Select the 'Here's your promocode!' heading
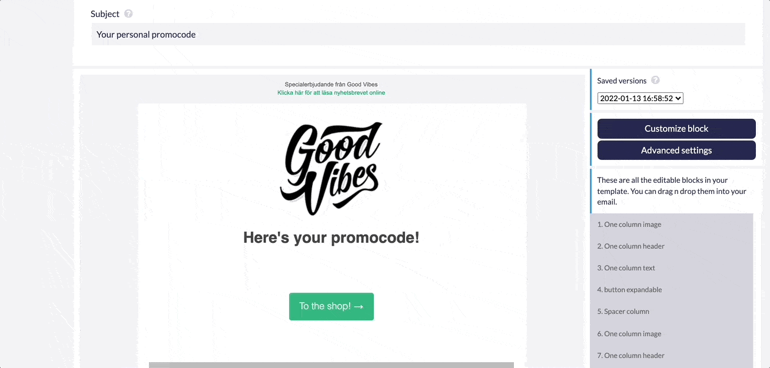Screen dimensions: 770x368 331,238
